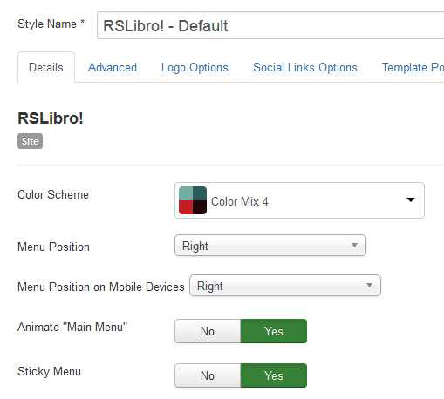Open the Logo Options tab

[195, 67]
